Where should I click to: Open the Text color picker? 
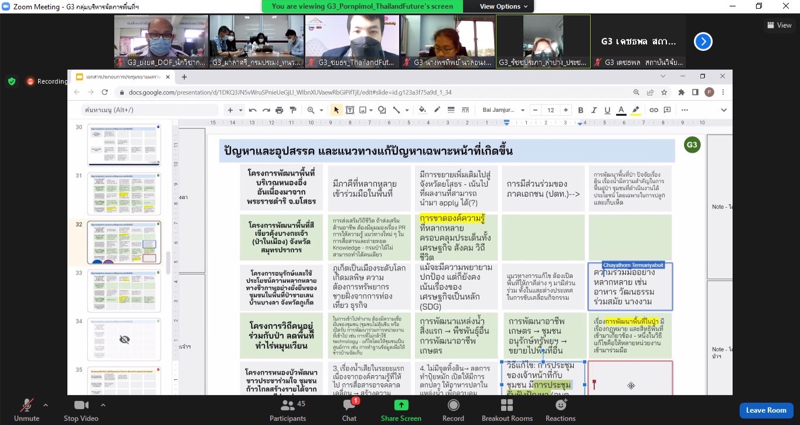(621, 110)
